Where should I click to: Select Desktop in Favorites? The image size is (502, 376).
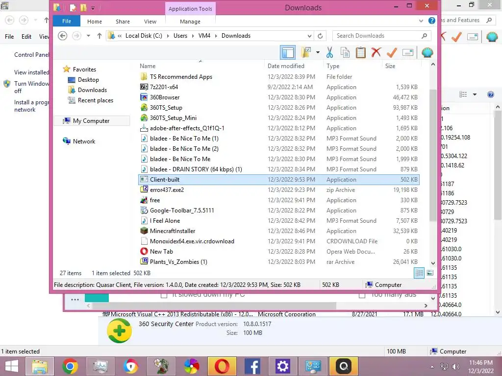pyautogui.click(x=88, y=80)
